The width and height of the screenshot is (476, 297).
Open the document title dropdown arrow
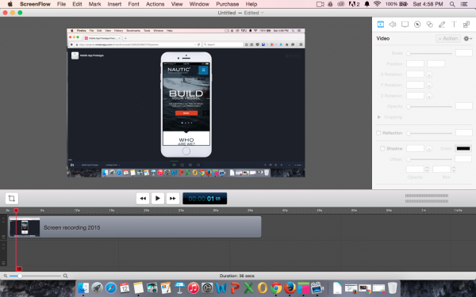pos(263,13)
